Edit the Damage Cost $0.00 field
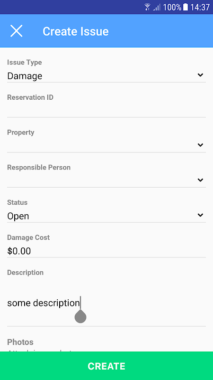Screen dimensions: 213x380 pos(106,251)
